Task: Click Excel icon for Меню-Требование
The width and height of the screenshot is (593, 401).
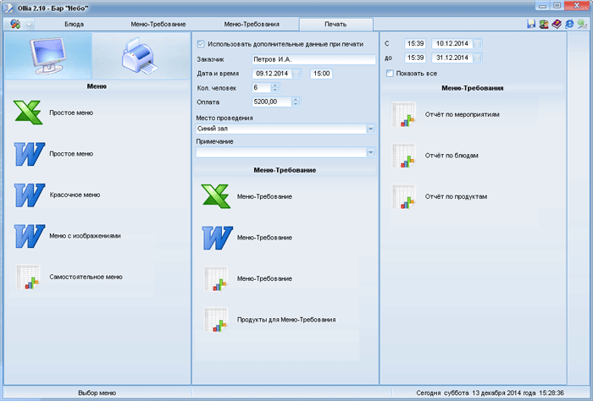Action: pos(215,196)
